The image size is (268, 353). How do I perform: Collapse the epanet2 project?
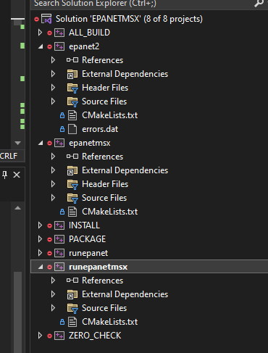(41, 46)
